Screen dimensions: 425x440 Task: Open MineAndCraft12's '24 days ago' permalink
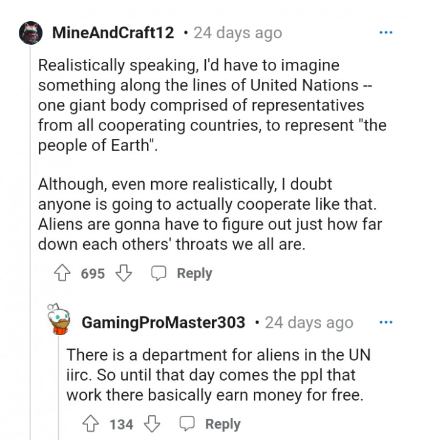[x=237, y=32]
